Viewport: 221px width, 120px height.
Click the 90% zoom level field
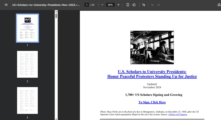pyautogui.click(x=110, y=5)
